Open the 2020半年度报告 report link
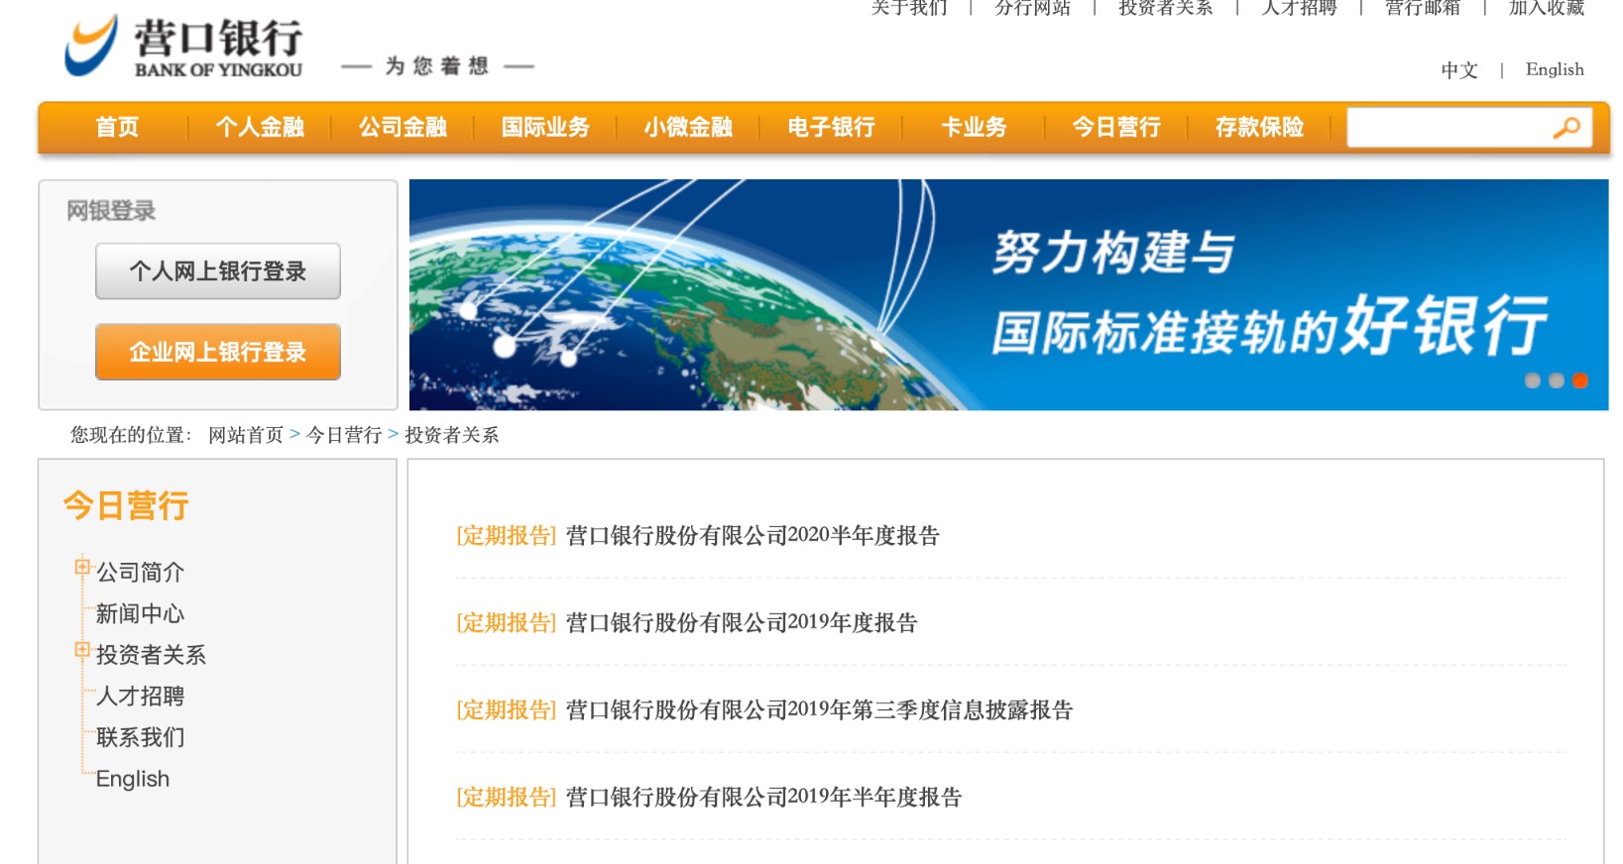 pos(753,536)
